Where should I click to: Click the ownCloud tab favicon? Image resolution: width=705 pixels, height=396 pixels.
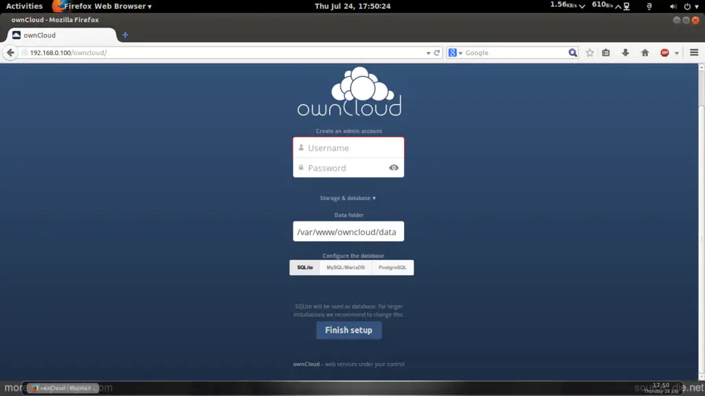coord(17,35)
